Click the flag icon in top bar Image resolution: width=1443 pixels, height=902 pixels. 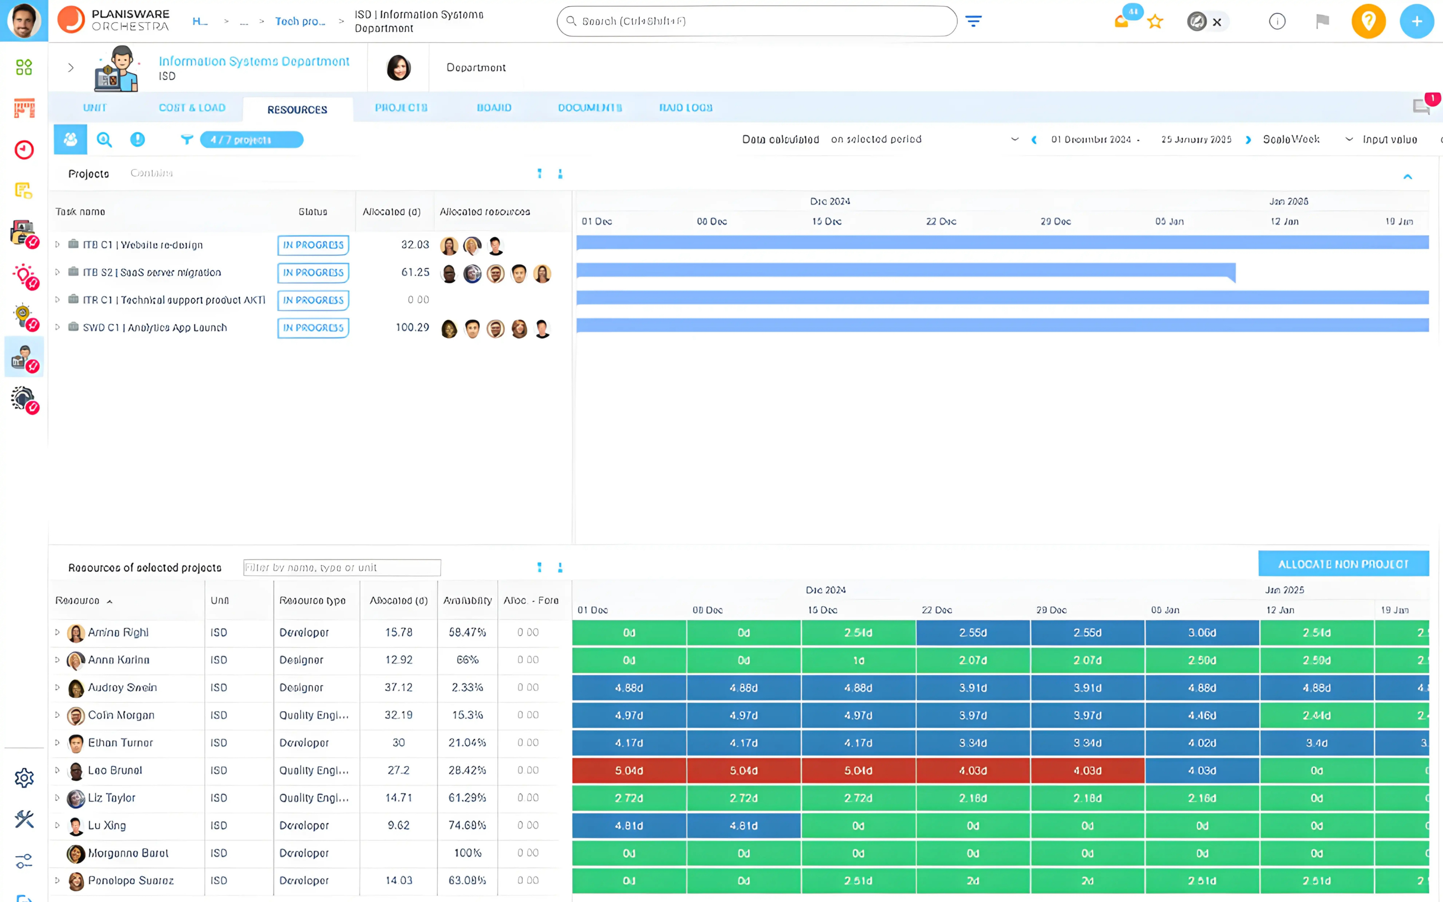[1322, 21]
